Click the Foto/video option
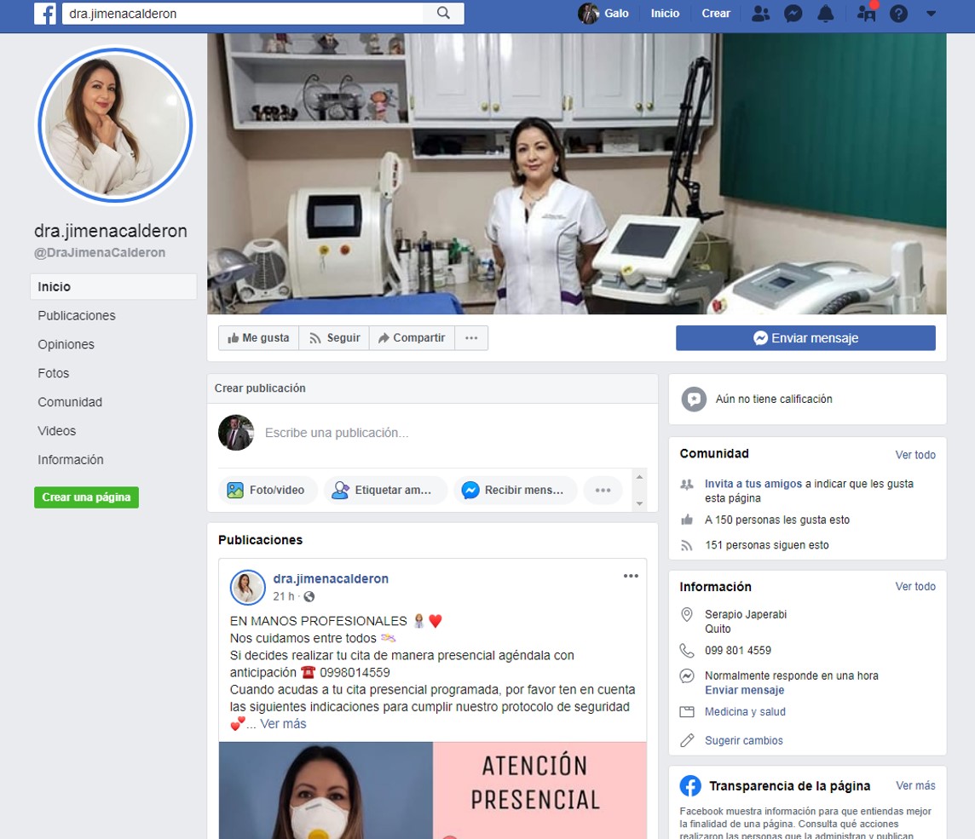The width and height of the screenshot is (975, 839). click(268, 490)
